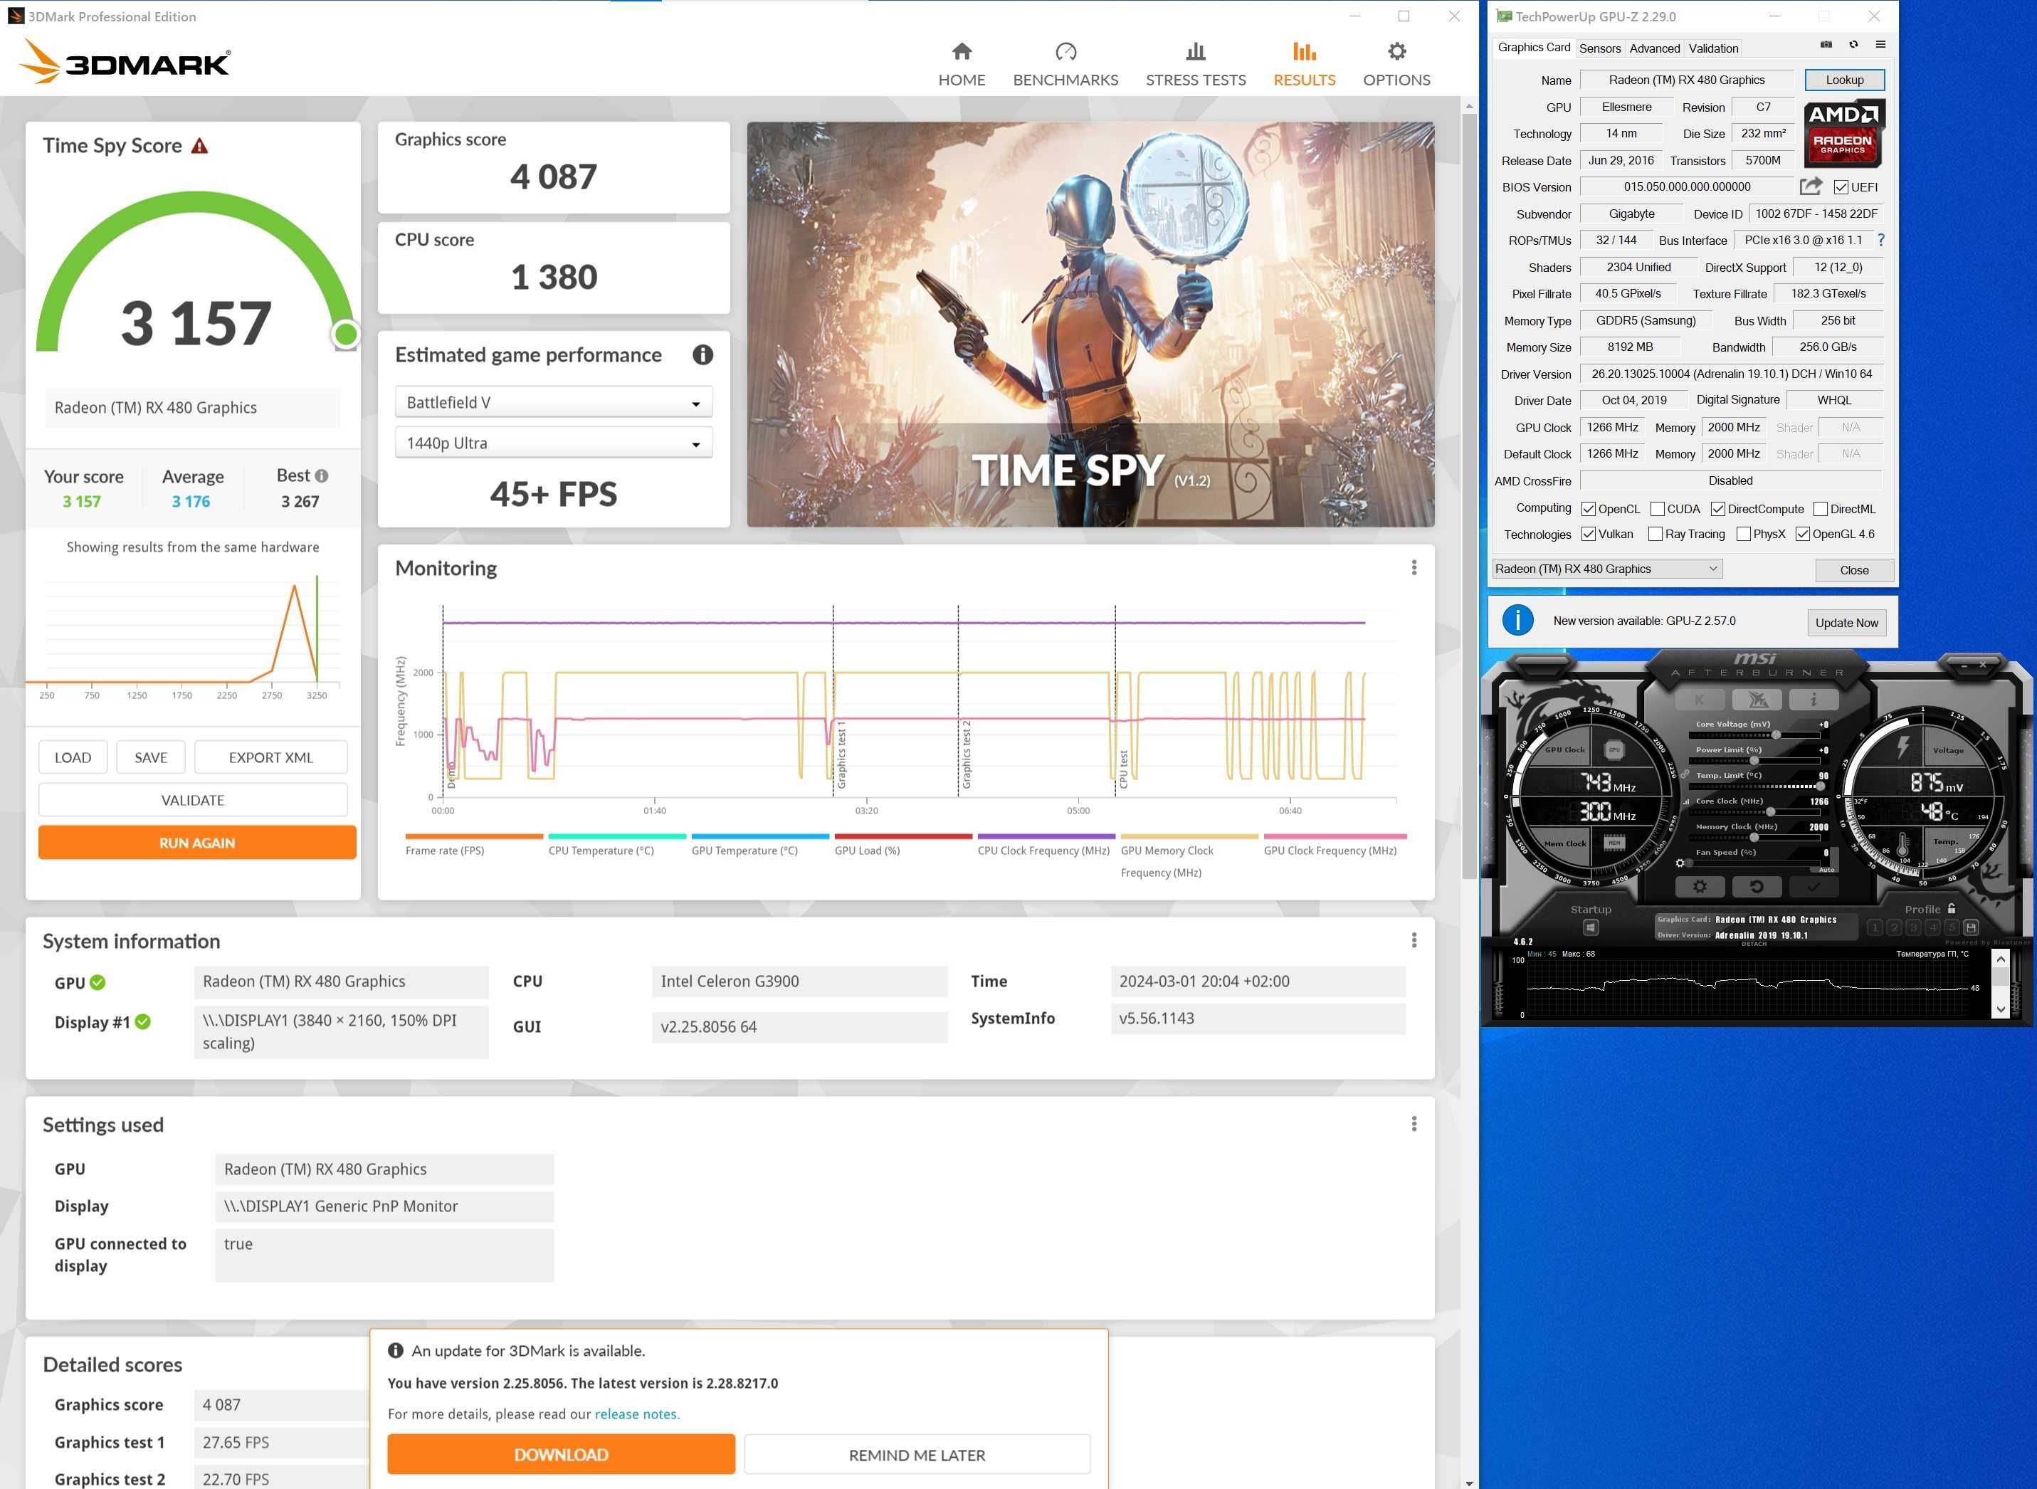The height and width of the screenshot is (1489, 2037).
Task: Open the release notes link
Action: (x=636, y=1414)
